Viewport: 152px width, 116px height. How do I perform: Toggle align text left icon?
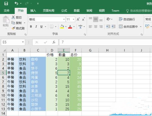click(90, 26)
